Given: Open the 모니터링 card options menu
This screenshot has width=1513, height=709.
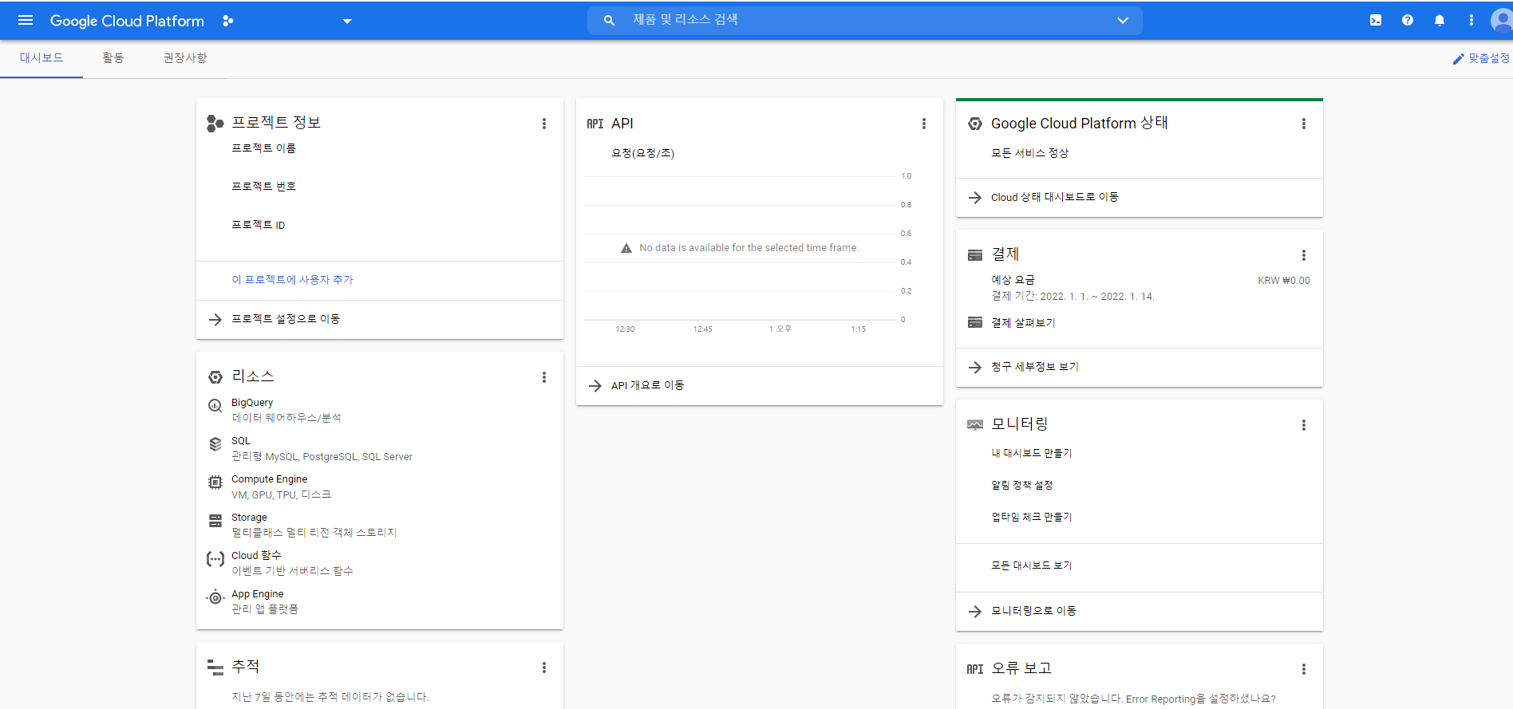Looking at the screenshot, I should click(1304, 425).
